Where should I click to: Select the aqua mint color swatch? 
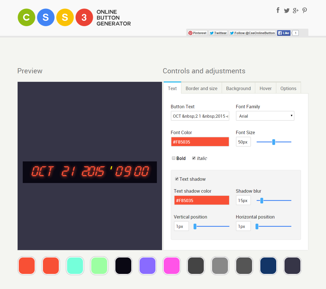coord(75,266)
